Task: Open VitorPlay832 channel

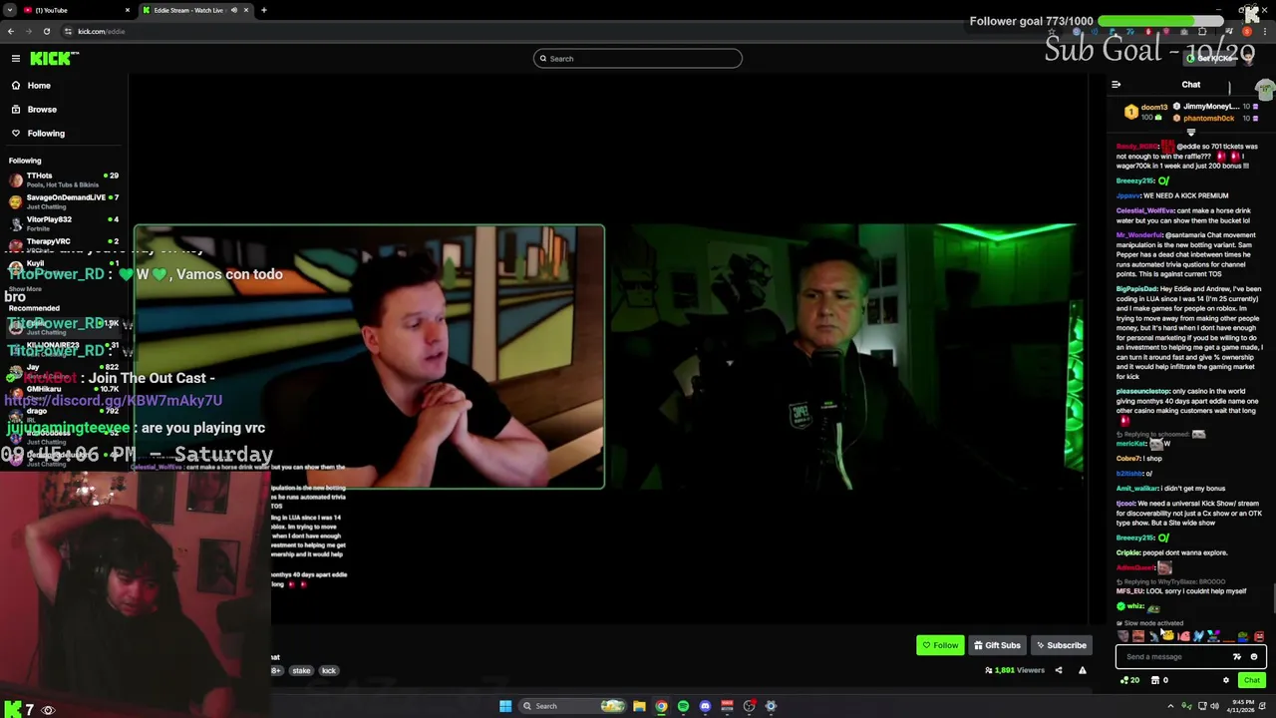Action: (x=64, y=223)
